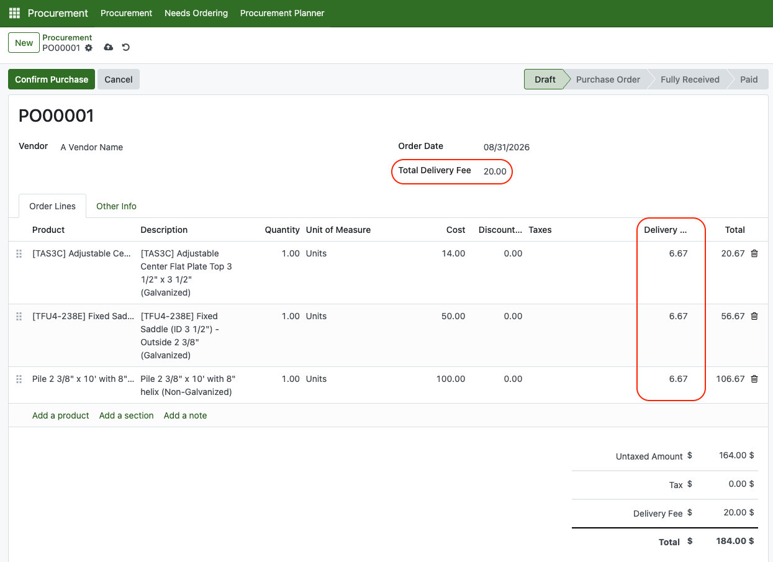This screenshot has width=773, height=562.
Task: Add a section to order lines
Action: [x=127, y=415]
